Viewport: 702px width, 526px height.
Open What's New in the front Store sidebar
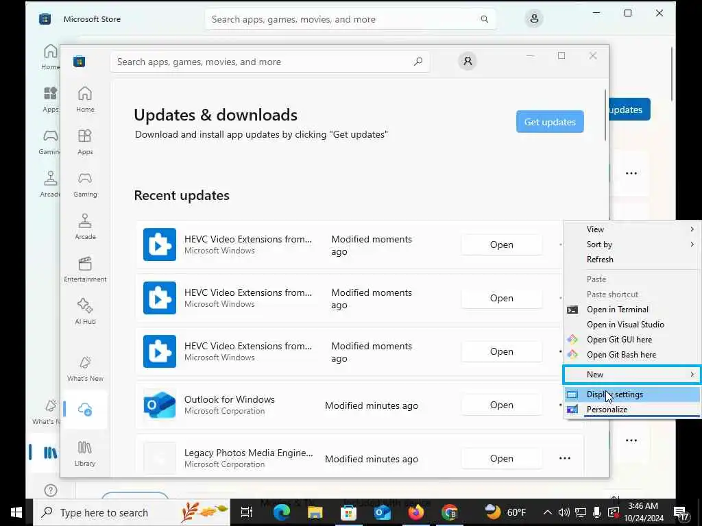click(x=85, y=368)
